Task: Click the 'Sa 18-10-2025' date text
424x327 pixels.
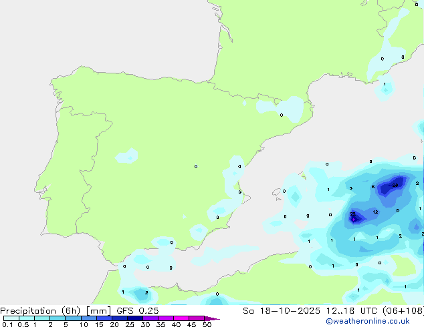Action: click(282, 311)
